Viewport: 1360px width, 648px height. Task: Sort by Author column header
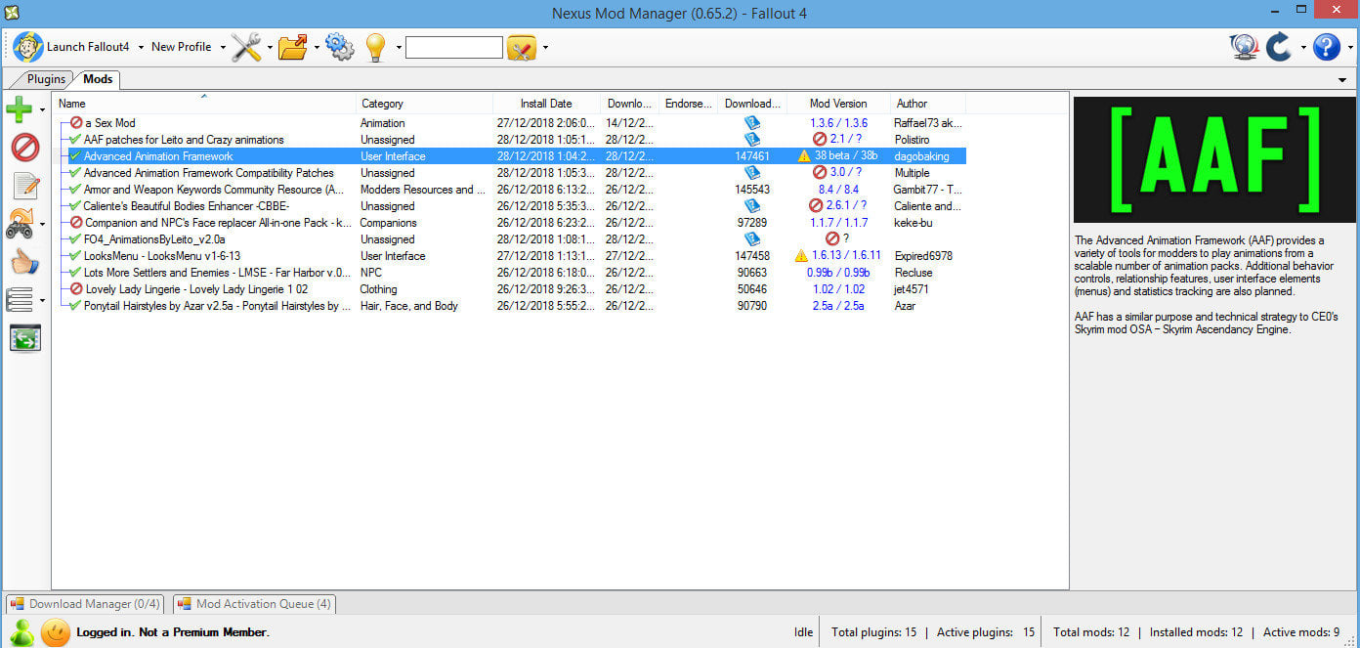coord(928,104)
